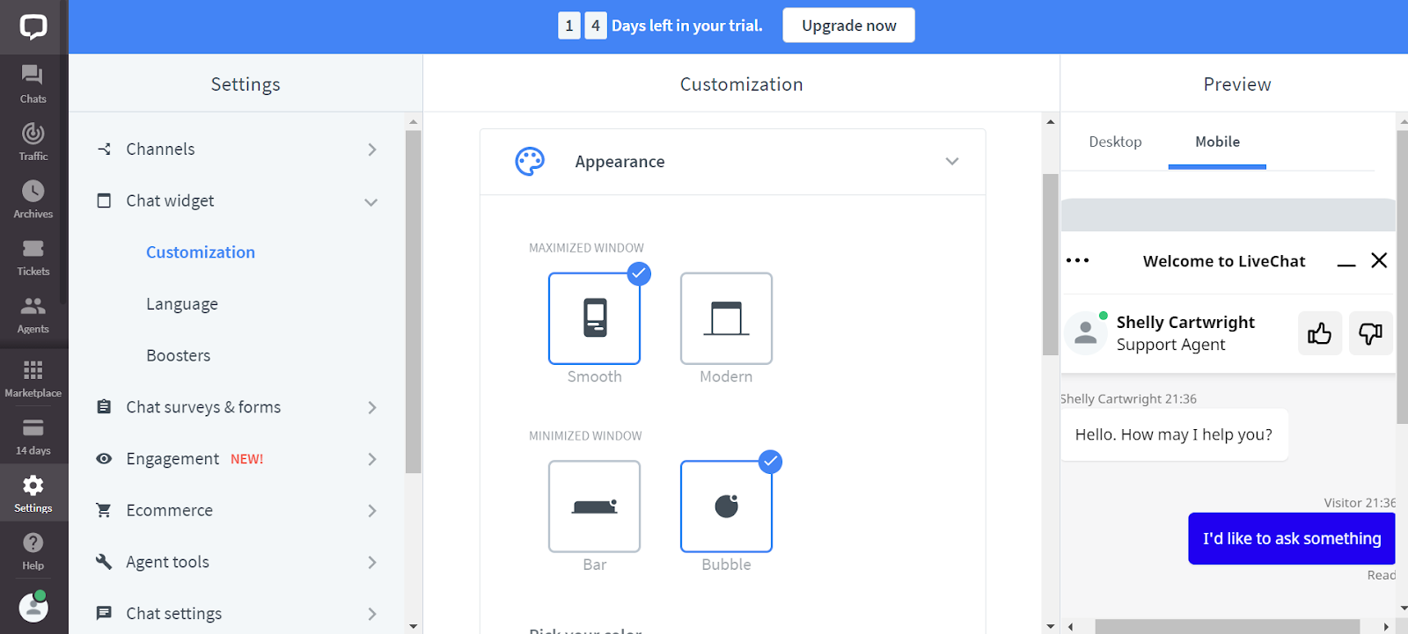1408x634 pixels.
Task: Open the Traffic section icon
Action: (x=33, y=134)
